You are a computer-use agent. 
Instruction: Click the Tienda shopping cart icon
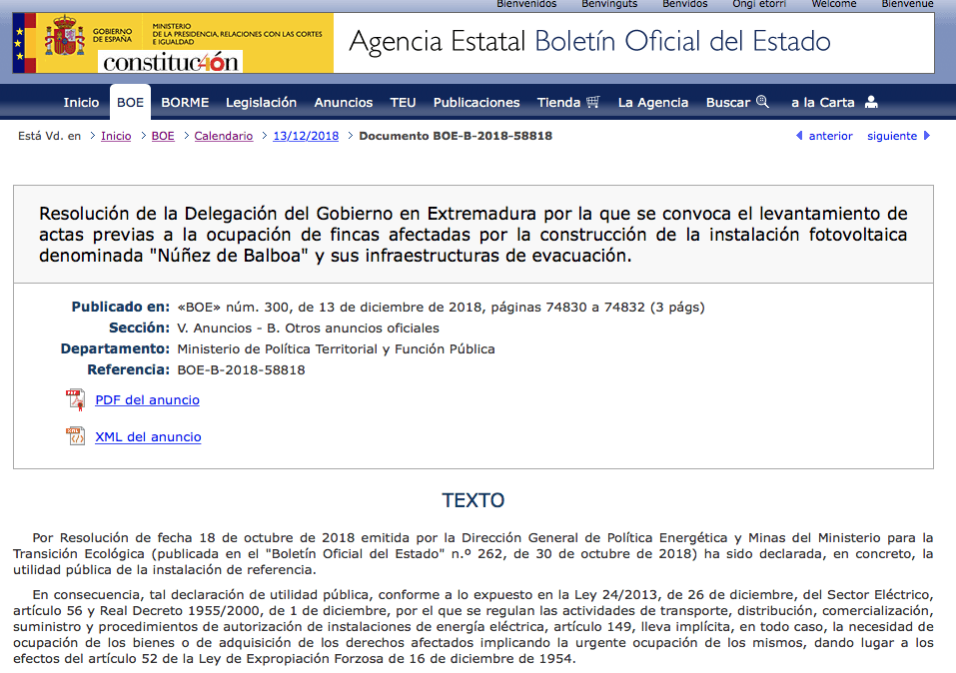coord(593,102)
